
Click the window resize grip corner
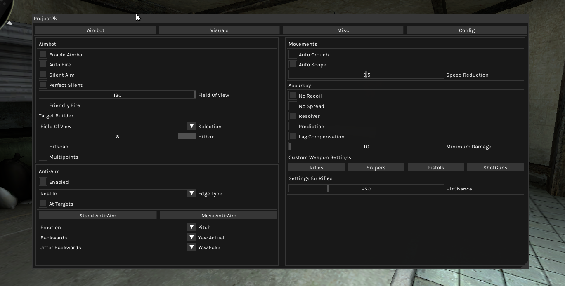pos(525,265)
